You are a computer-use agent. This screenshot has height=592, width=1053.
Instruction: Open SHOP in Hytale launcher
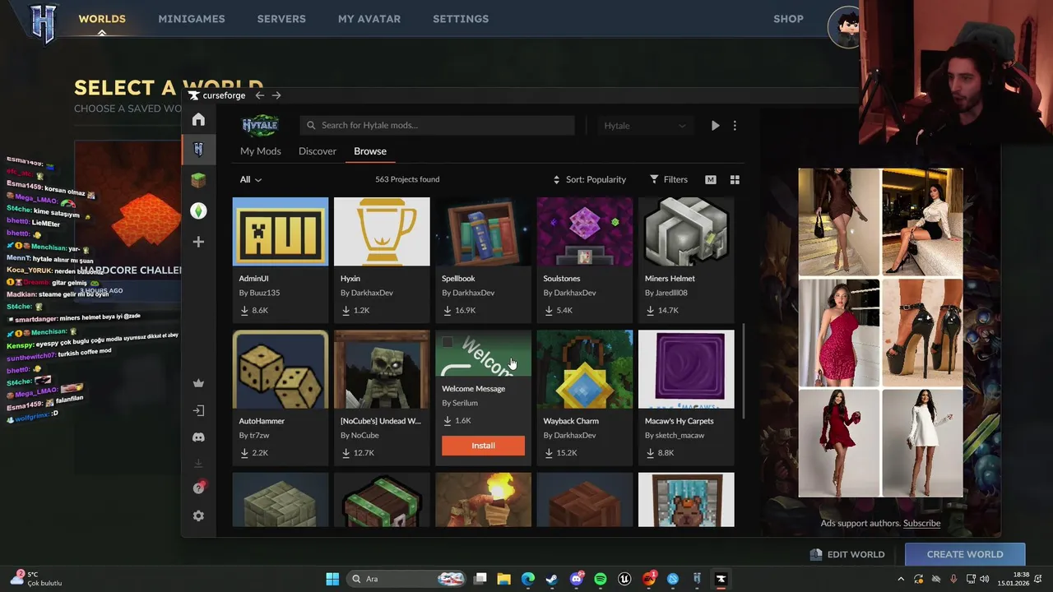pos(788,19)
